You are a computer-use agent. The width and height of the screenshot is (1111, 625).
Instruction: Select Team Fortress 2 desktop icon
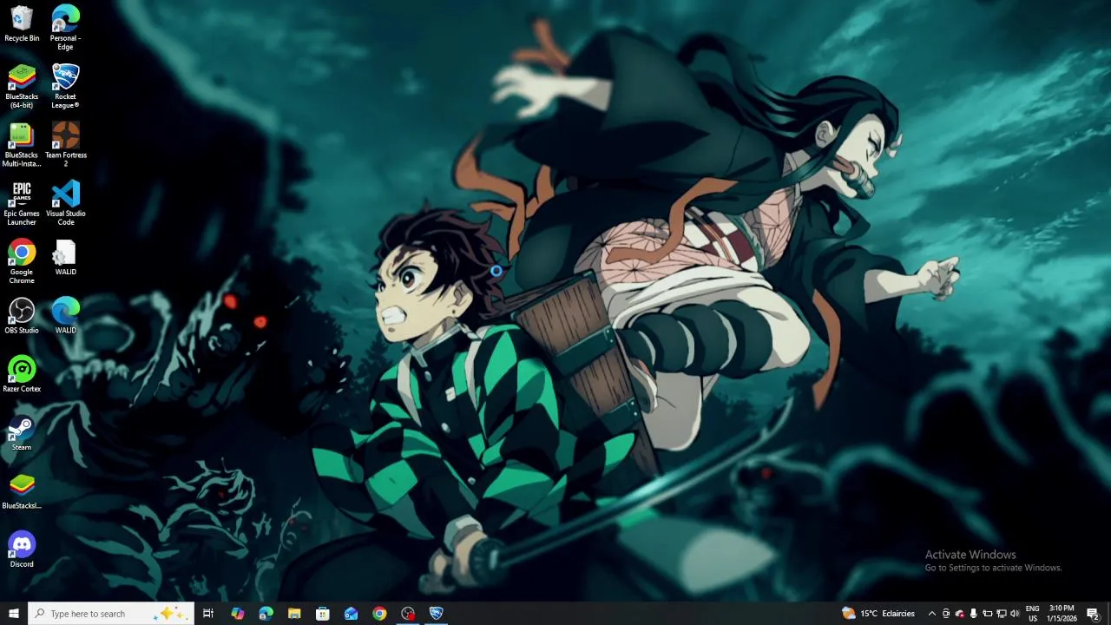pos(65,145)
